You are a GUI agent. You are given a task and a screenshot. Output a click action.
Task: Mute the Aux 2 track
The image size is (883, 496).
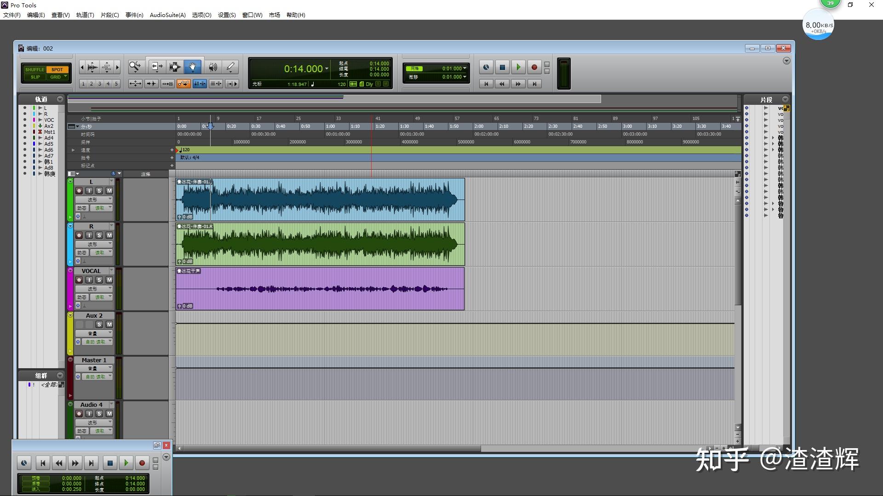pyautogui.click(x=109, y=325)
